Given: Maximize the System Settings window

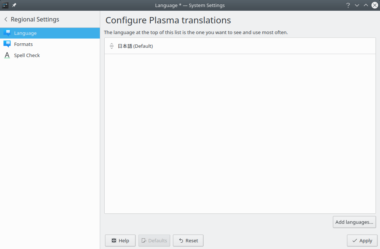Looking at the screenshot, I should point(366,5).
